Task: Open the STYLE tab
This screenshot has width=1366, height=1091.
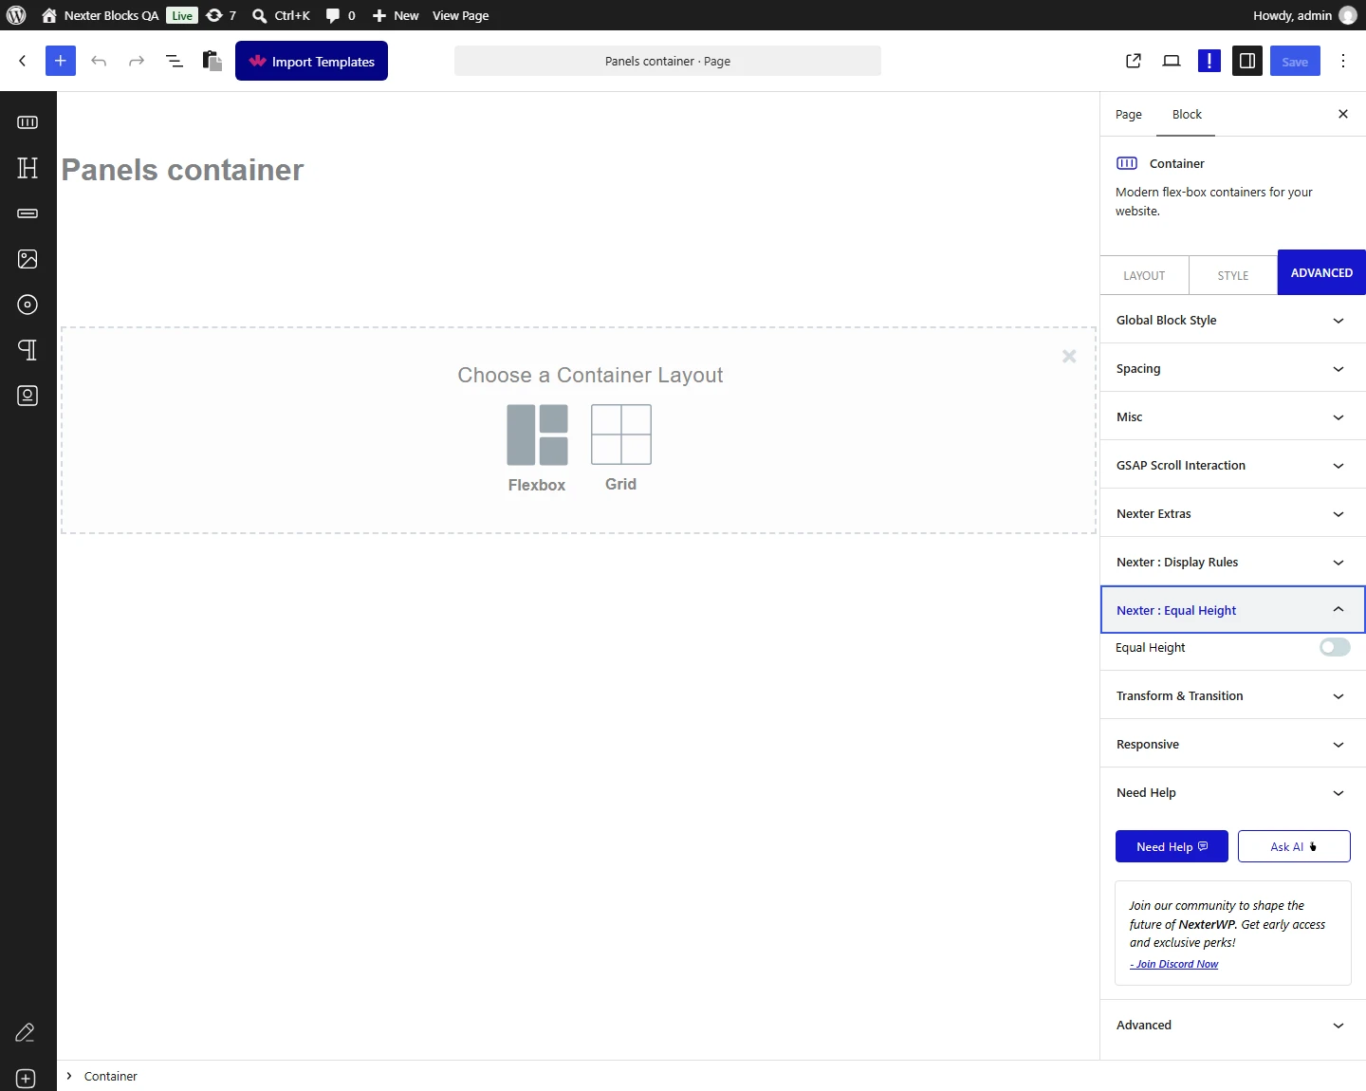Action: [1233, 276]
